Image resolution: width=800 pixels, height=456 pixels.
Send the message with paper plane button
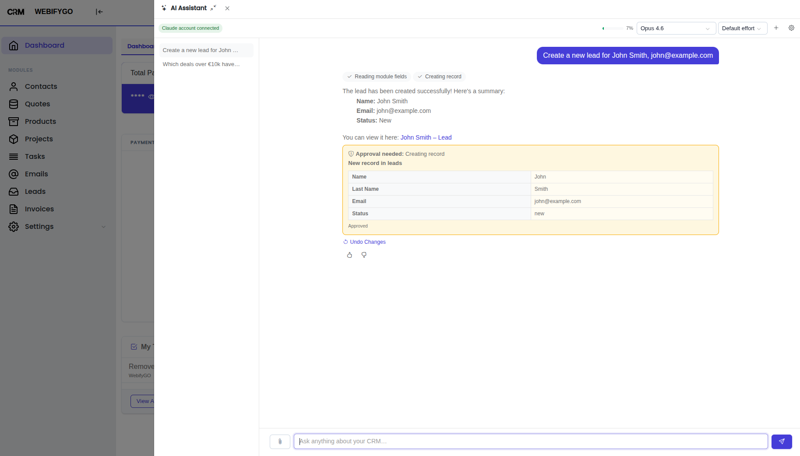782,442
